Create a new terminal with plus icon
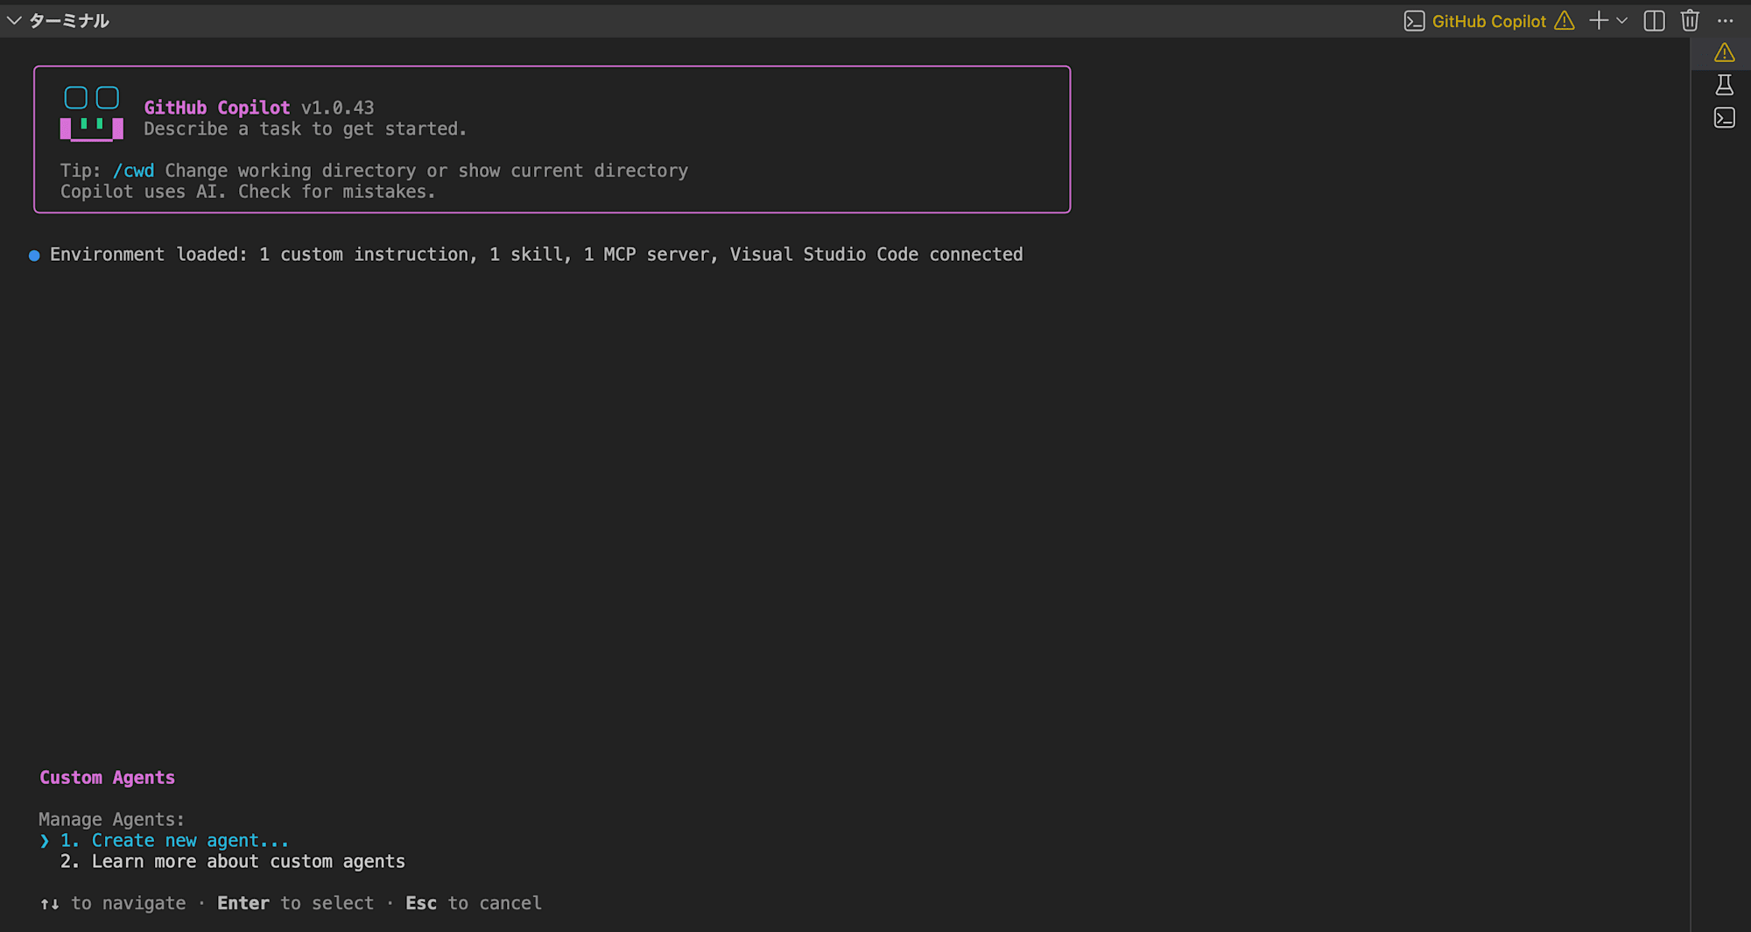 click(1599, 21)
